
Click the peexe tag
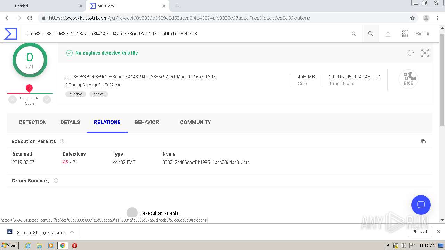pyautogui.click(x=98, y=94)
